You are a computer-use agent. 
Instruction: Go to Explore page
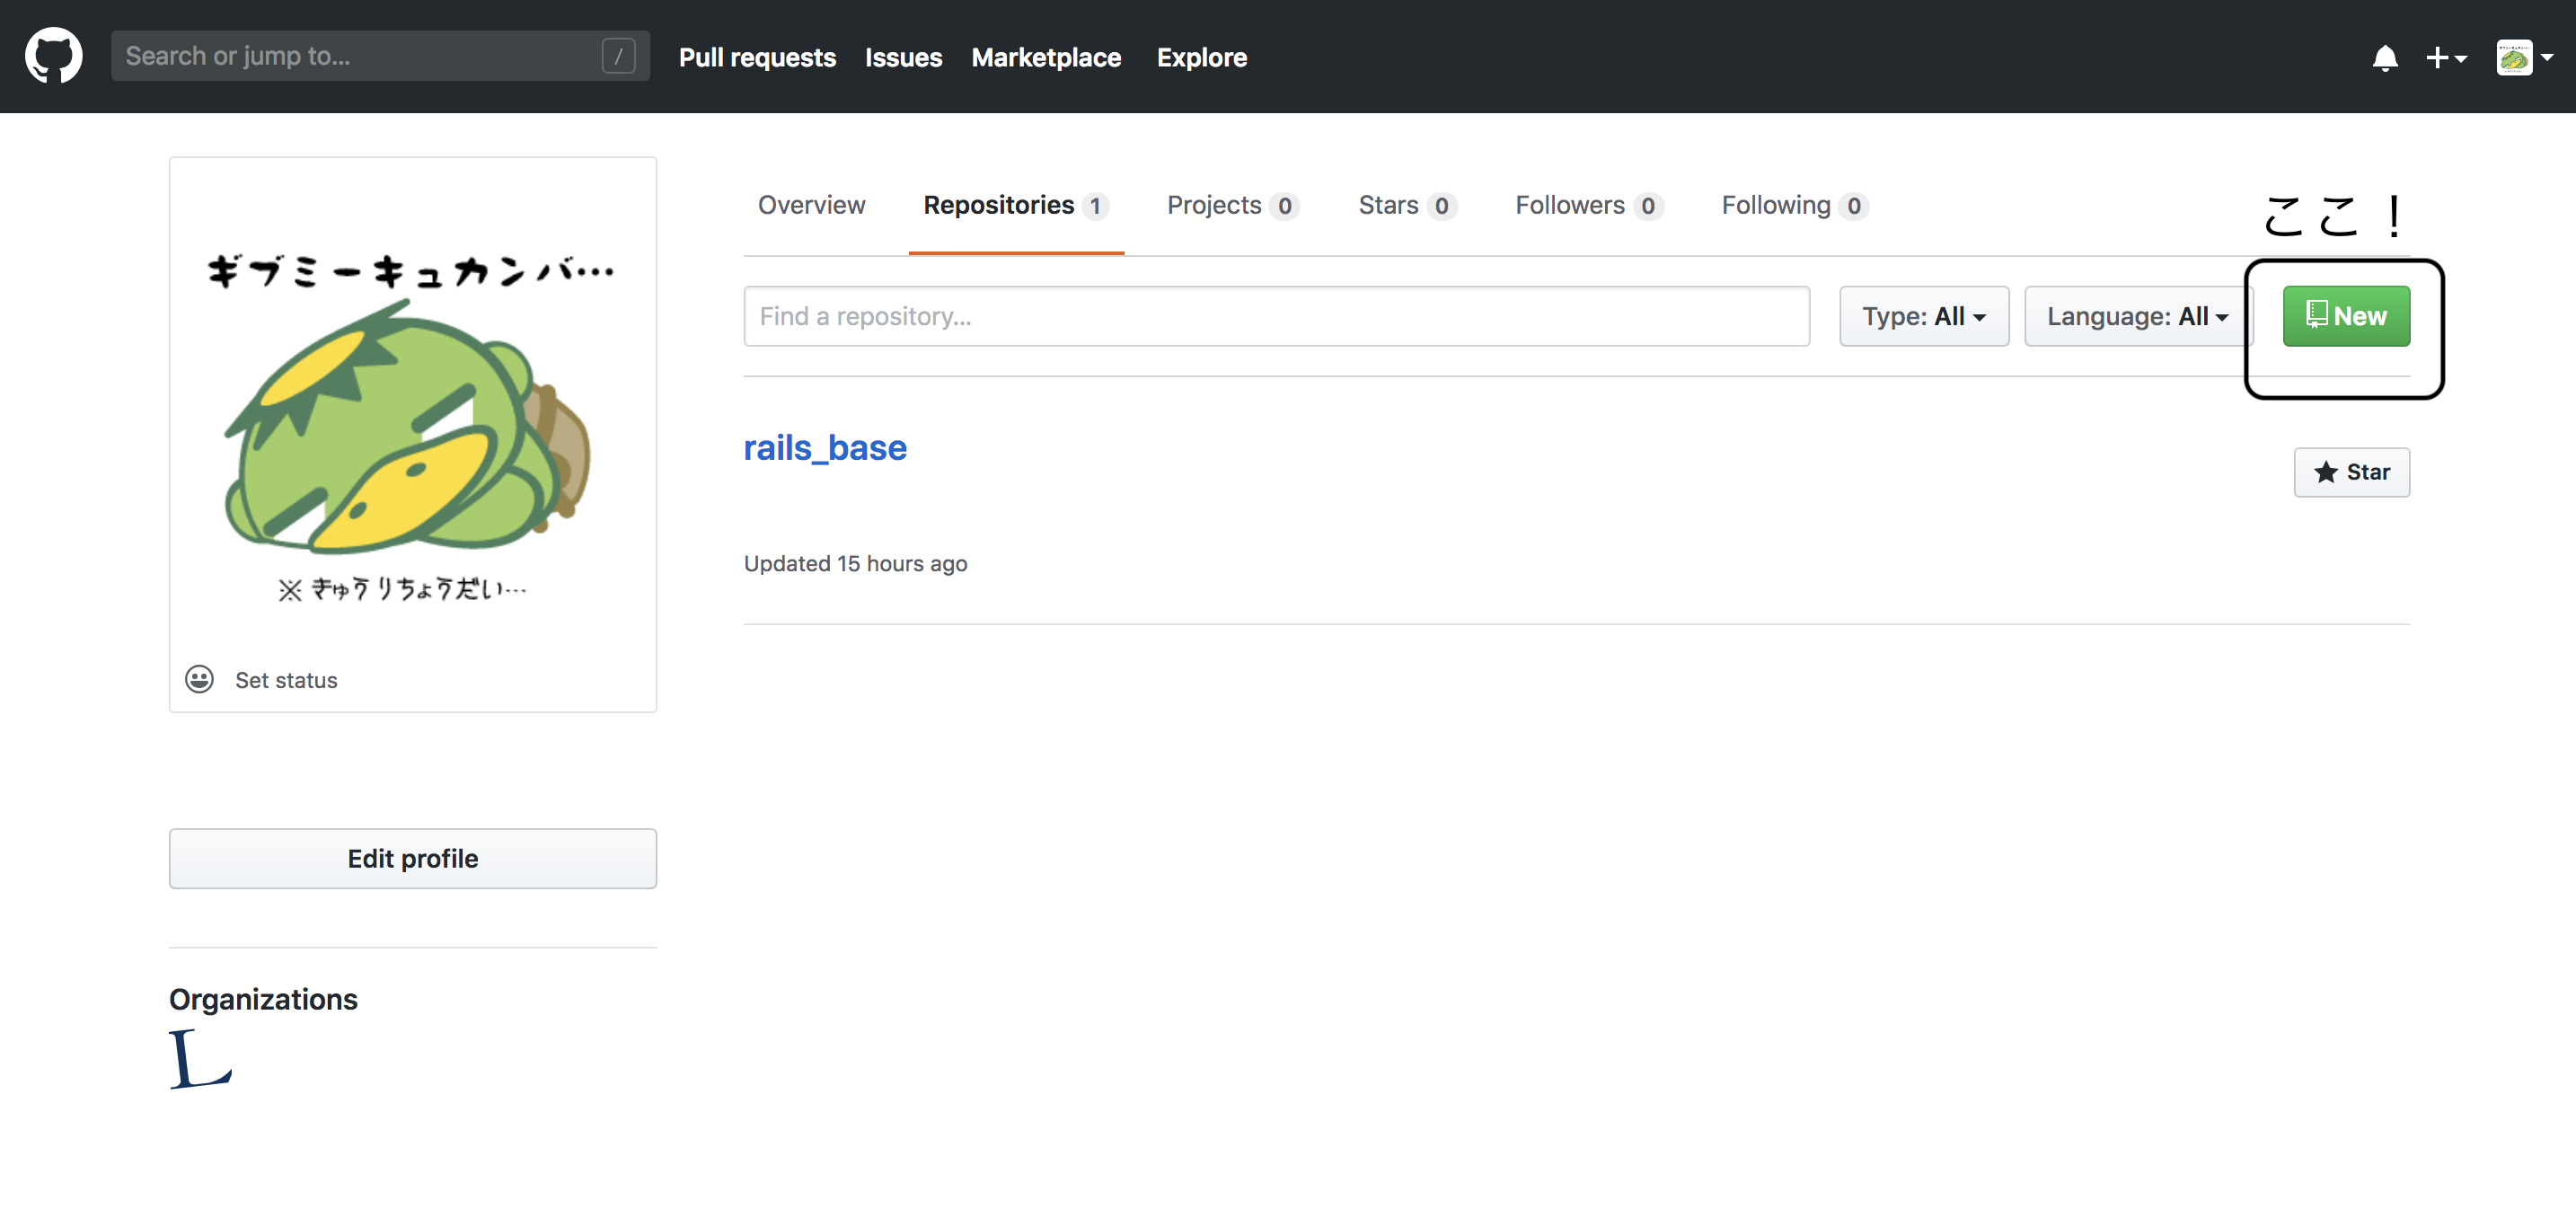coord(1201,57)
